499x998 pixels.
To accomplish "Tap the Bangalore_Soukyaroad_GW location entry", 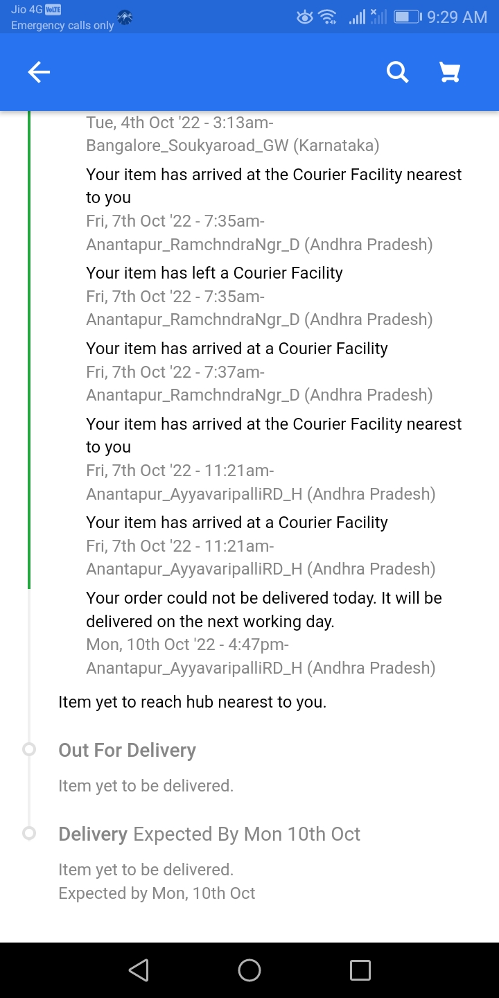I will tap(232, 146).
